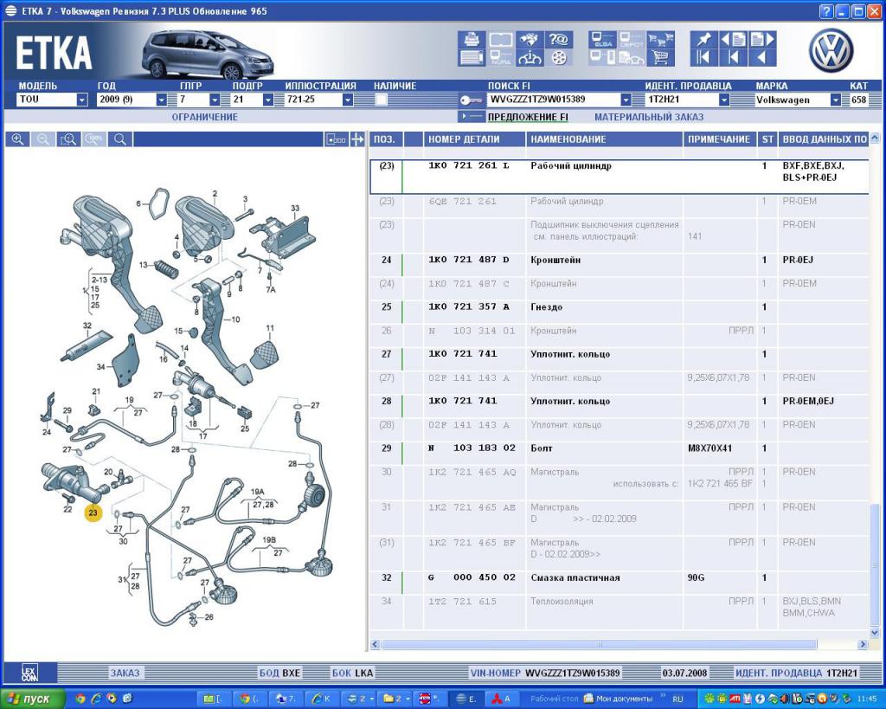
Task: Select ПРЕДЛОЖЕНИЕ FI tab
Action: tap(528, 117)
